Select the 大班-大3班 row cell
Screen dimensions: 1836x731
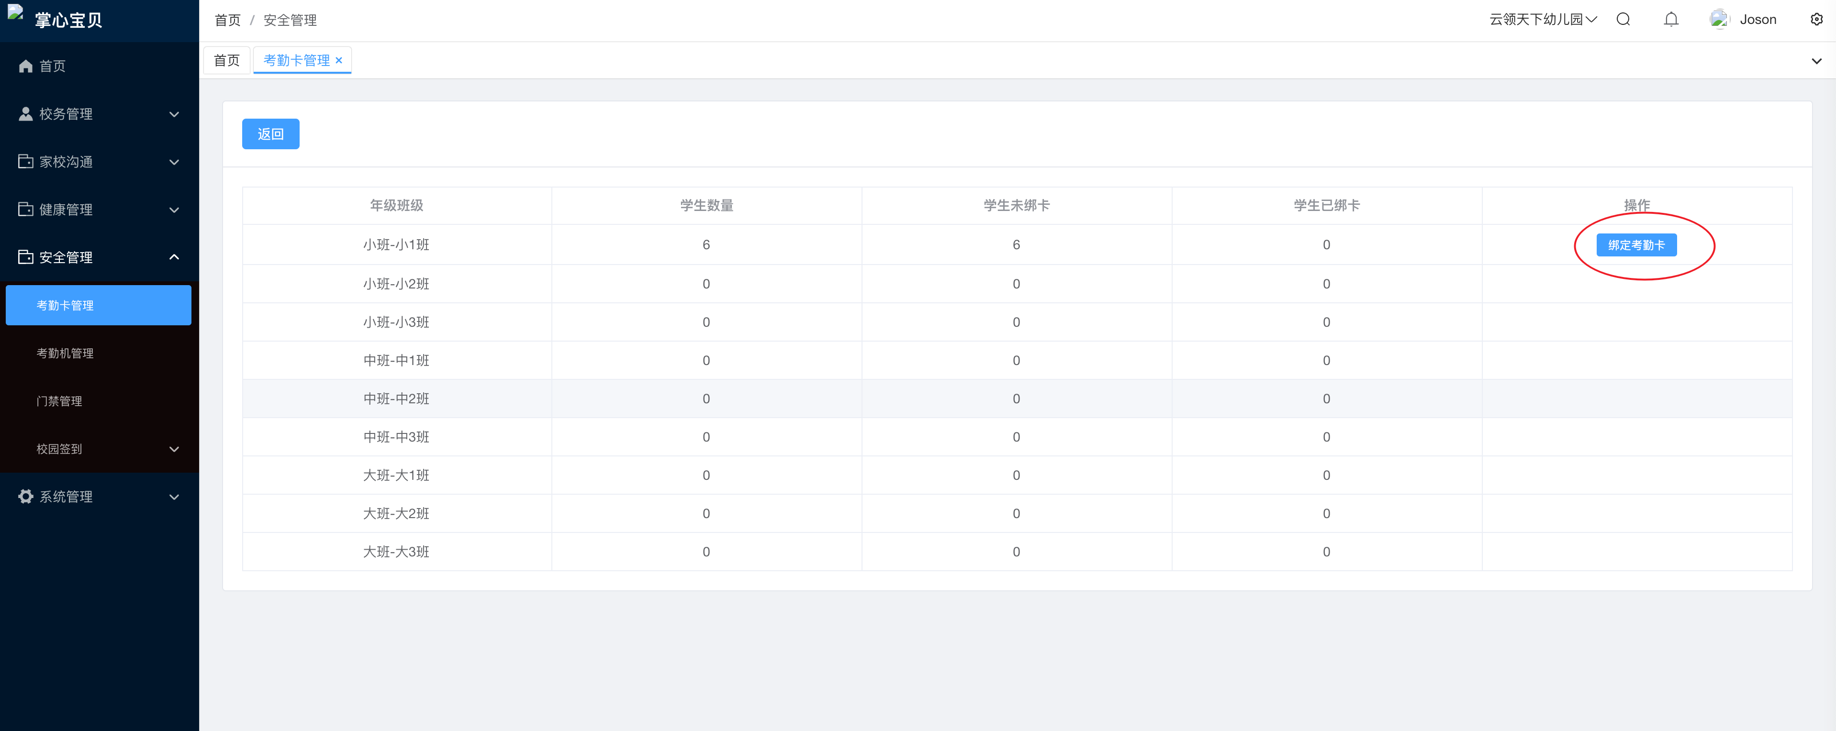point(396,552)
